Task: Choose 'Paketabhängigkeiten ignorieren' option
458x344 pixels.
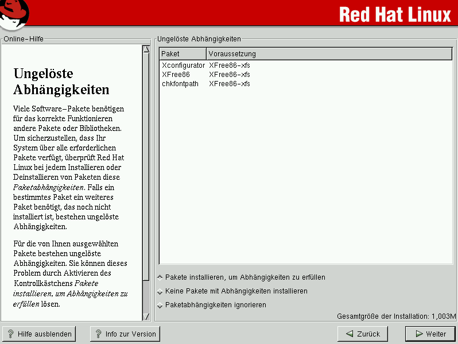Action: [160, 305]
